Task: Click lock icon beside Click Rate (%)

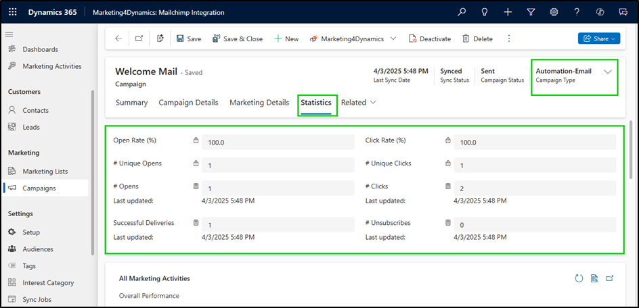Action: (x=448, y=140)
